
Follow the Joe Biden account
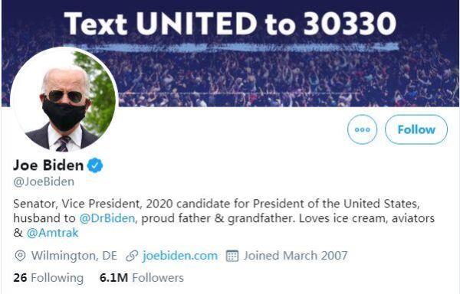click(416, 129)
